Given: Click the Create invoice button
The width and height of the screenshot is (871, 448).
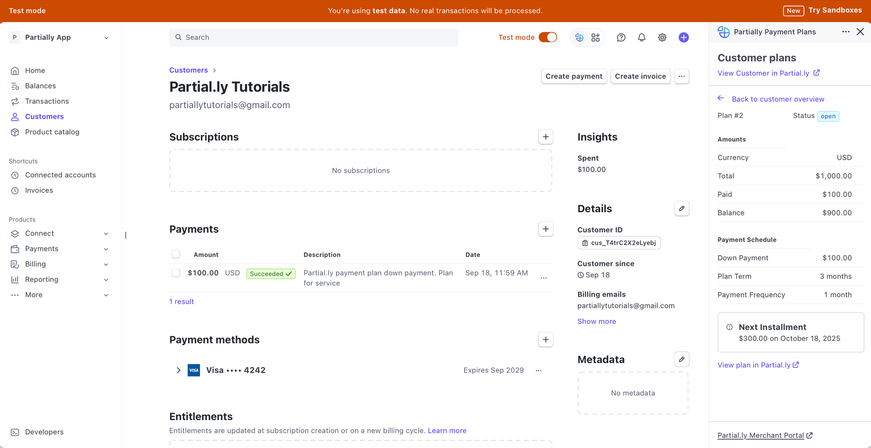Looking at the screenshot, I should pyautogui.click(x=640, y=76).
